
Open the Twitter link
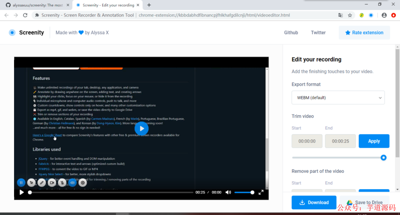318,33
